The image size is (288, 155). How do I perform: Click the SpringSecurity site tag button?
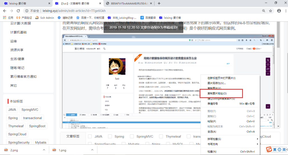coord(19,142)
